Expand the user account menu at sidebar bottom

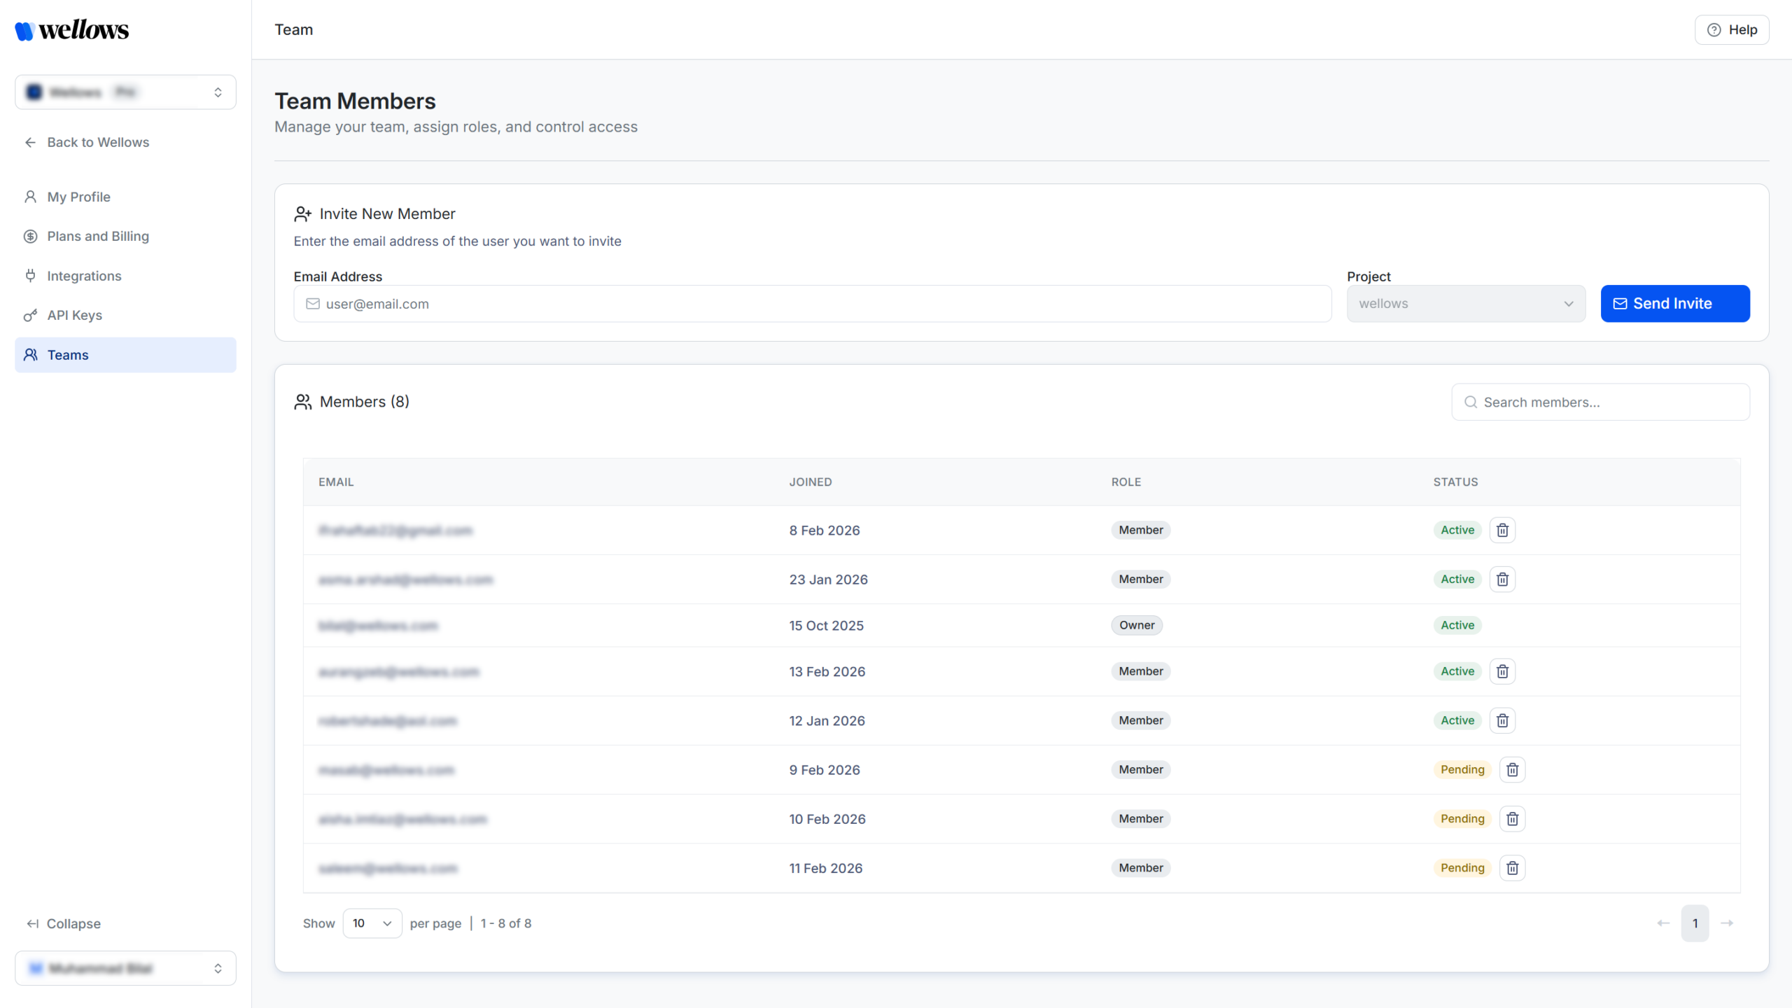(x=125, y=968)
